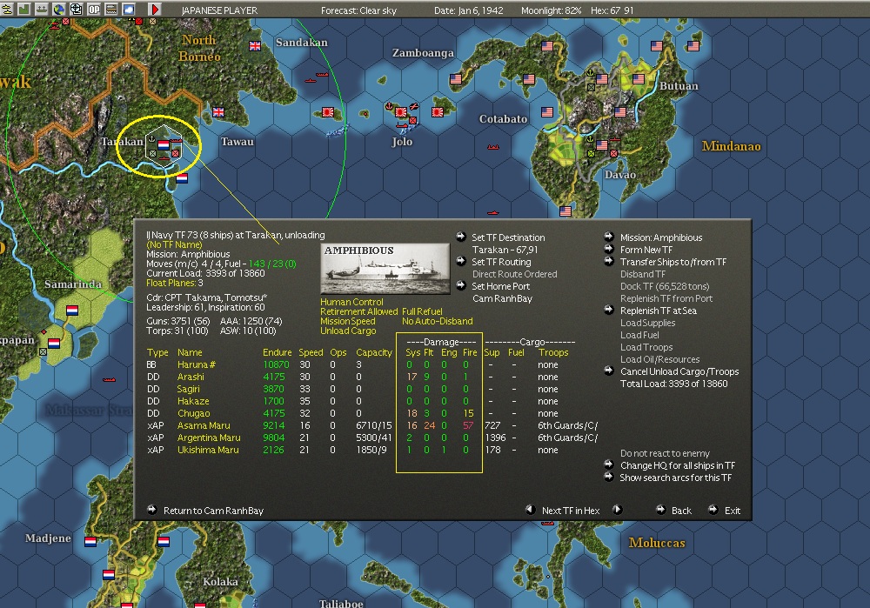The width and height of the screenshot is (870, 608).
Task: Click the Japanese flag east of Sandakan
Action: pos(328,112)
